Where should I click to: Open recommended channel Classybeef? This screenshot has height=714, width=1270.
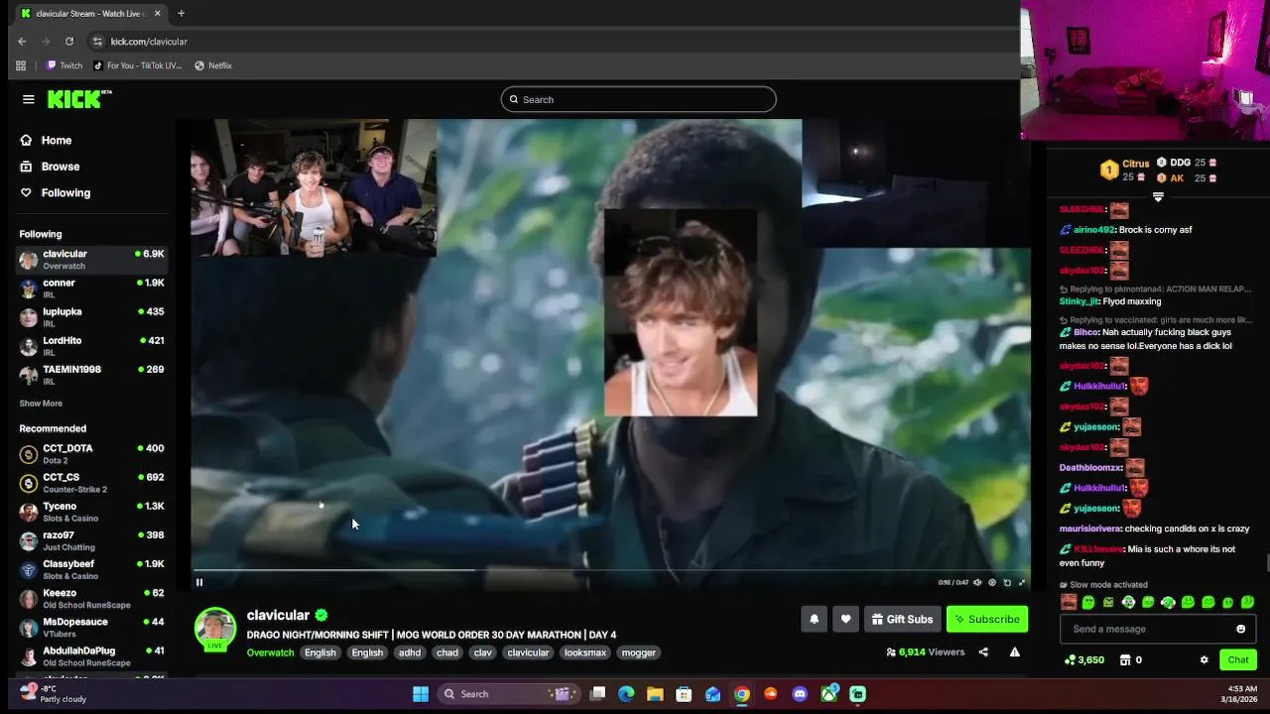click(91, 569)
